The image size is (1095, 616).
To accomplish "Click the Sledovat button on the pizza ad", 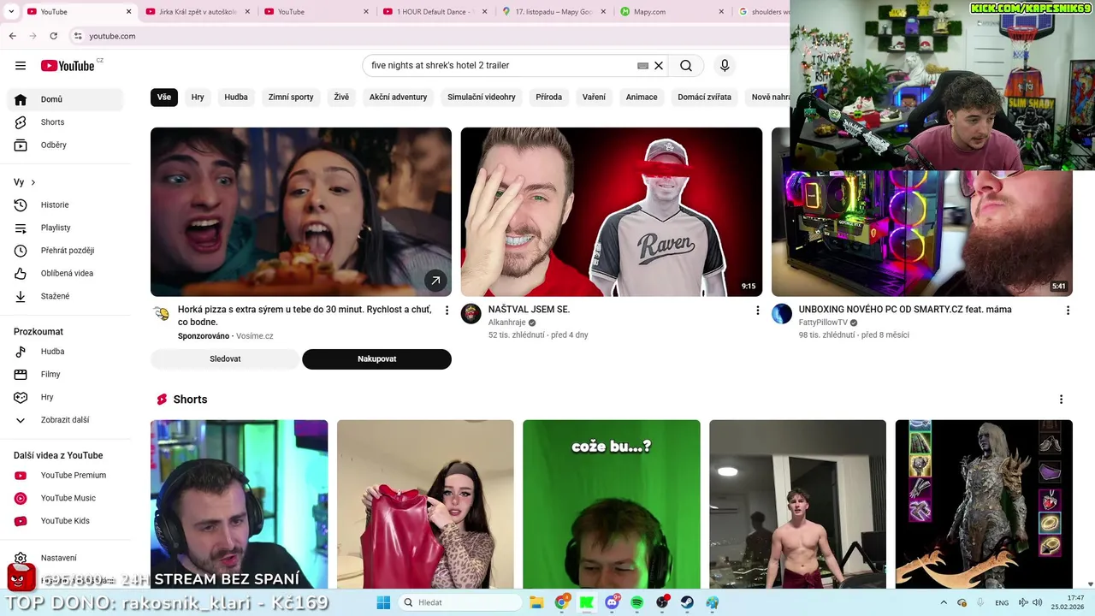I will pyautogui.click(x=225, y=359).
